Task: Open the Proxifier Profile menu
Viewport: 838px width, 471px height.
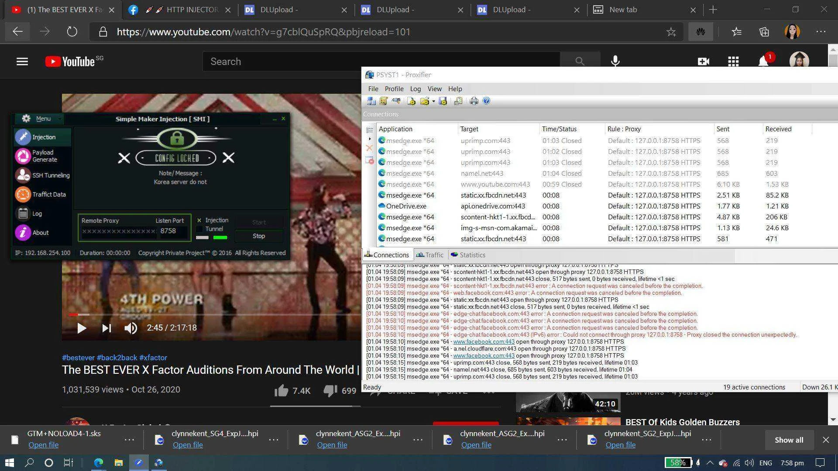Action: (x=394, y=89)
